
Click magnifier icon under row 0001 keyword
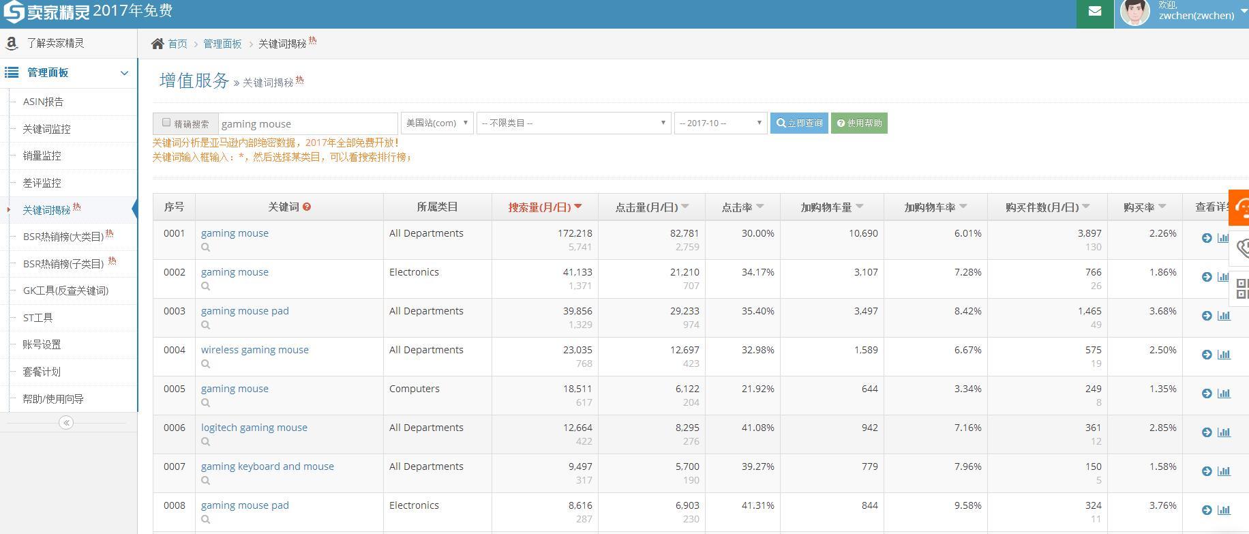205,248
